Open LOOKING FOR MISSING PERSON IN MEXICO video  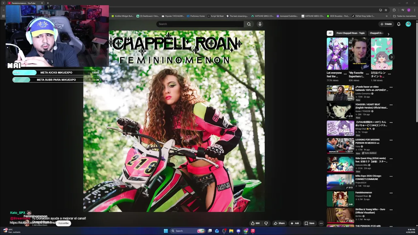340,146
